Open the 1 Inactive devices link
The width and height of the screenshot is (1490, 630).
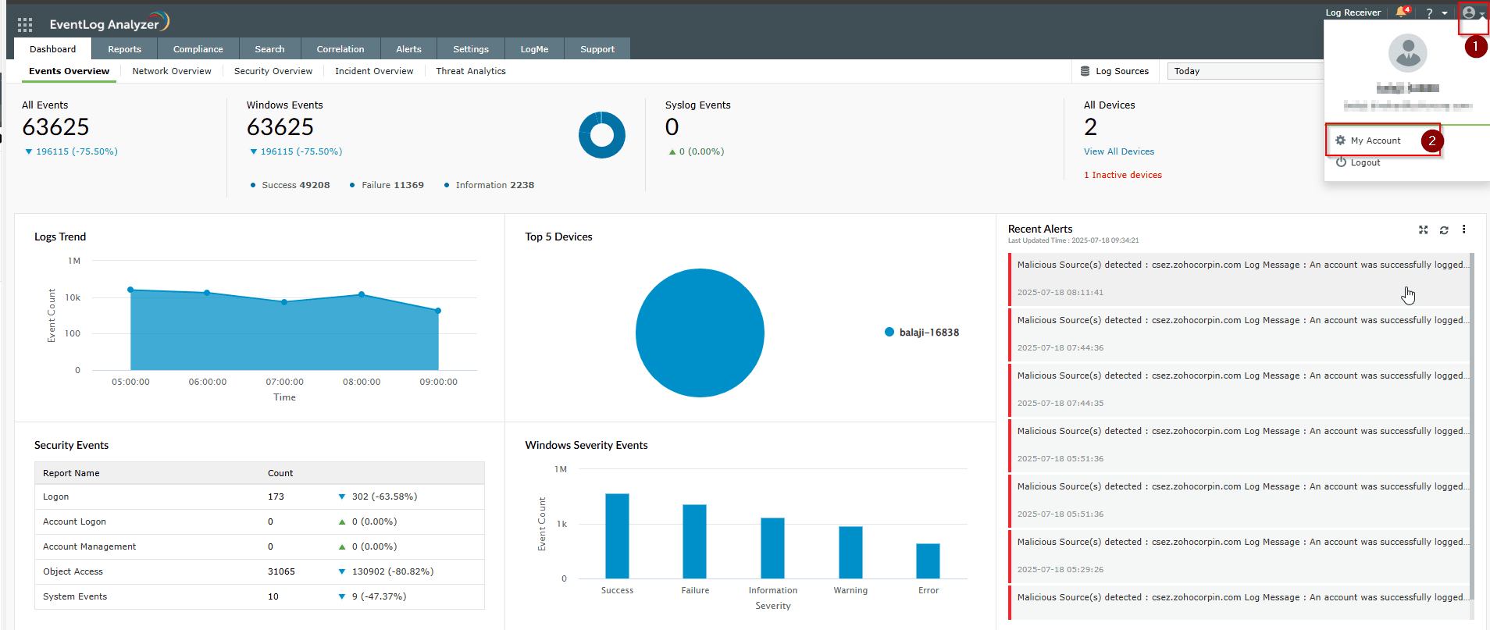pyautogui.click(x=1122, y=175)
